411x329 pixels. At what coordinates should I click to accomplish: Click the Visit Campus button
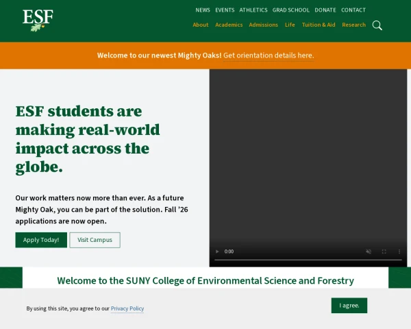click(95, 240)
